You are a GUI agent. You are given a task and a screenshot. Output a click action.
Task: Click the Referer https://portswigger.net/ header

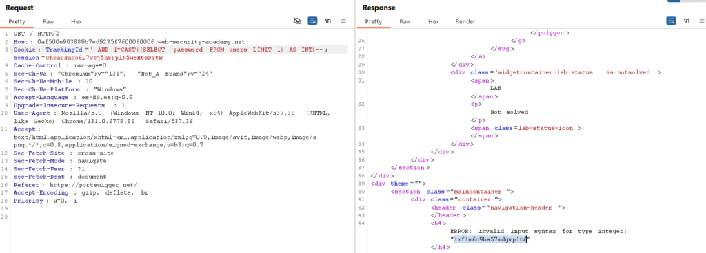(75, 185)
